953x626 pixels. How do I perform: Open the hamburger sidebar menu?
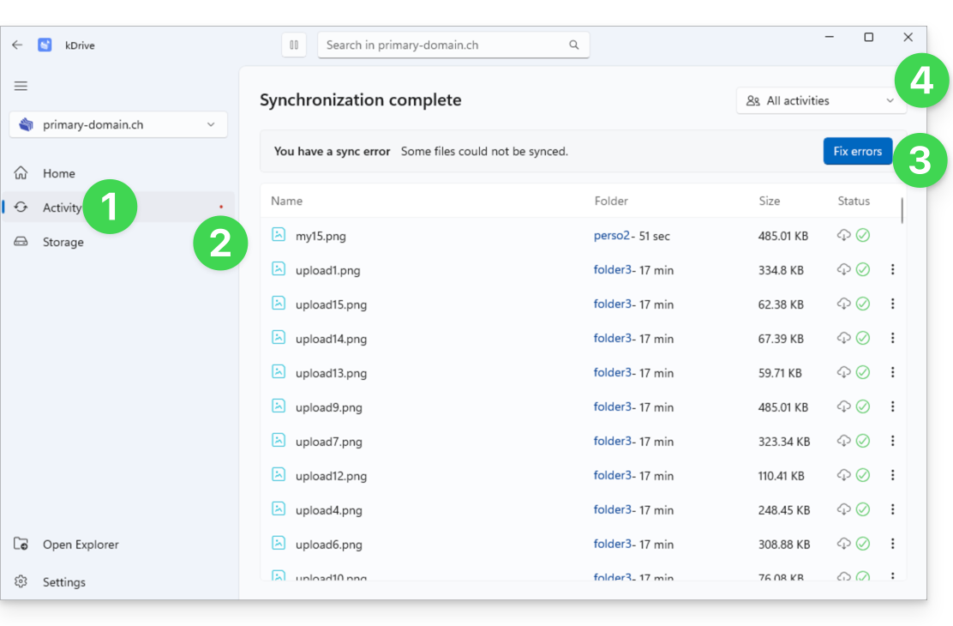click(x=21, y=86)
